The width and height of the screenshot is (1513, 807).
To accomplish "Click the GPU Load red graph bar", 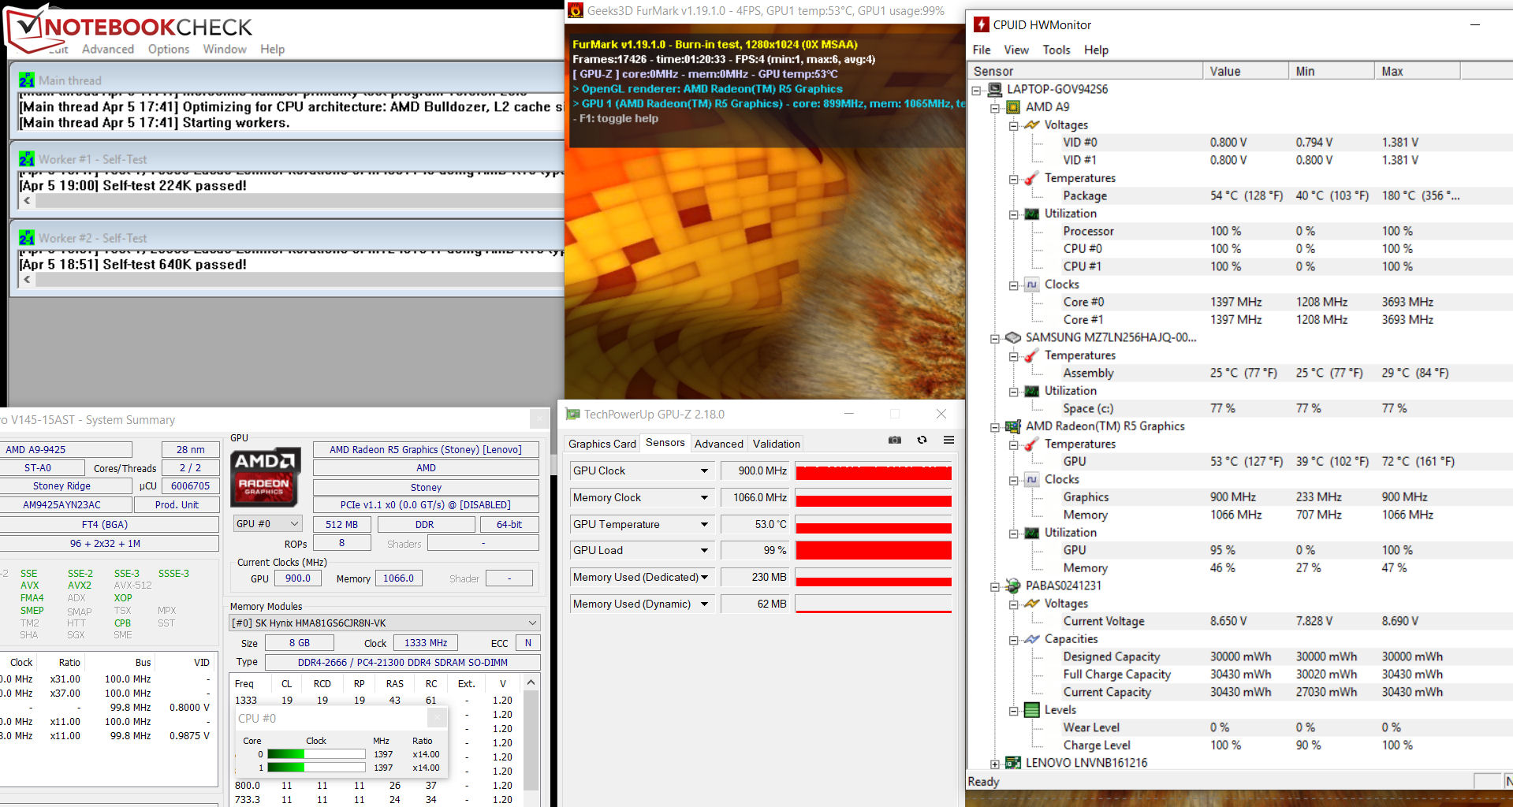I will pyautogui.click(x=874, y=551).
